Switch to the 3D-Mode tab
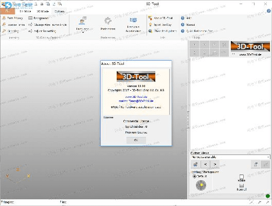272x206 pixels. [x=25, y=11]
